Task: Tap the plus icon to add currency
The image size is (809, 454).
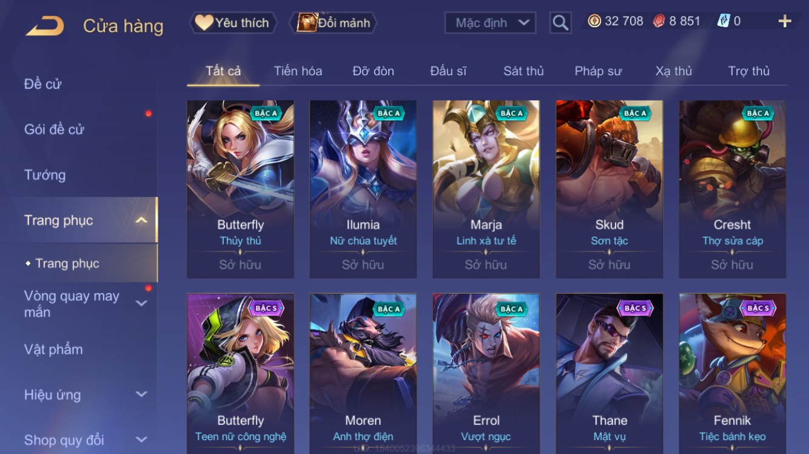Action: coord(785,21)
